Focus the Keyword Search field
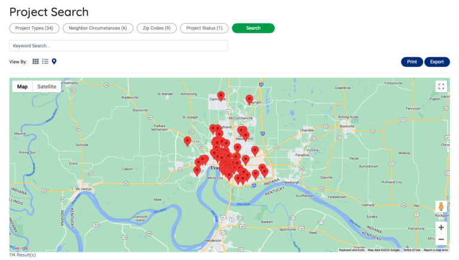The height and width of the screenshot is (260, 459). pos(118,45)
